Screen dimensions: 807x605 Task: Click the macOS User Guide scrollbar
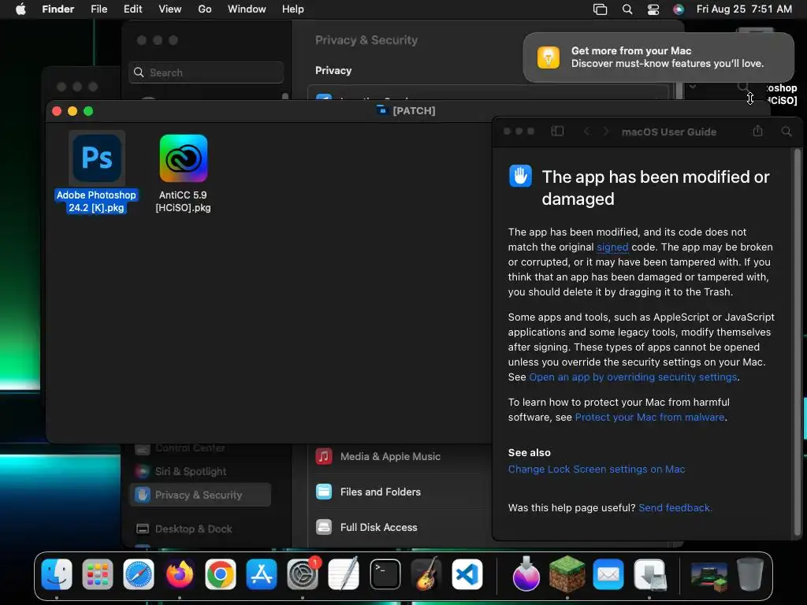(x=798, y=342)
